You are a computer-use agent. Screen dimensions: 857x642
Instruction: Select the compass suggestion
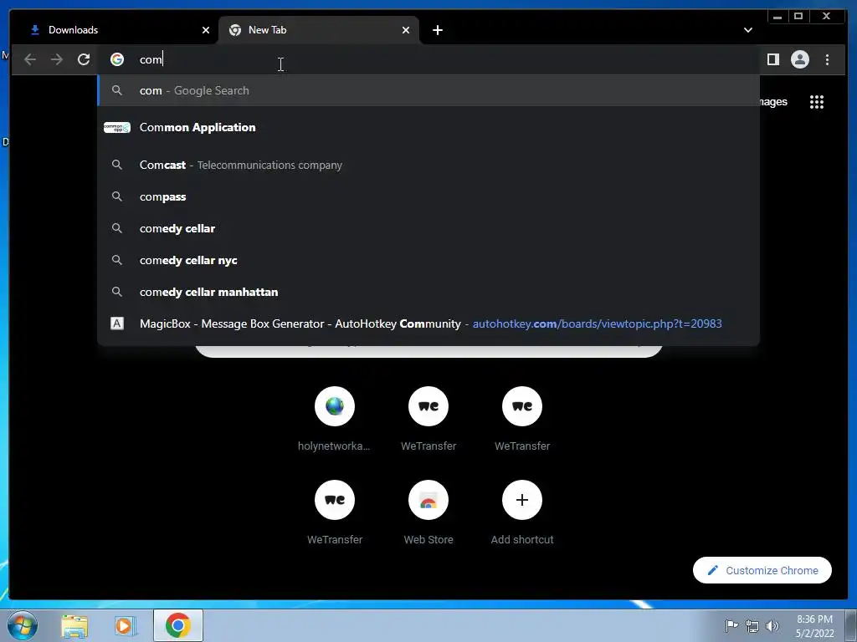[429, 196]
